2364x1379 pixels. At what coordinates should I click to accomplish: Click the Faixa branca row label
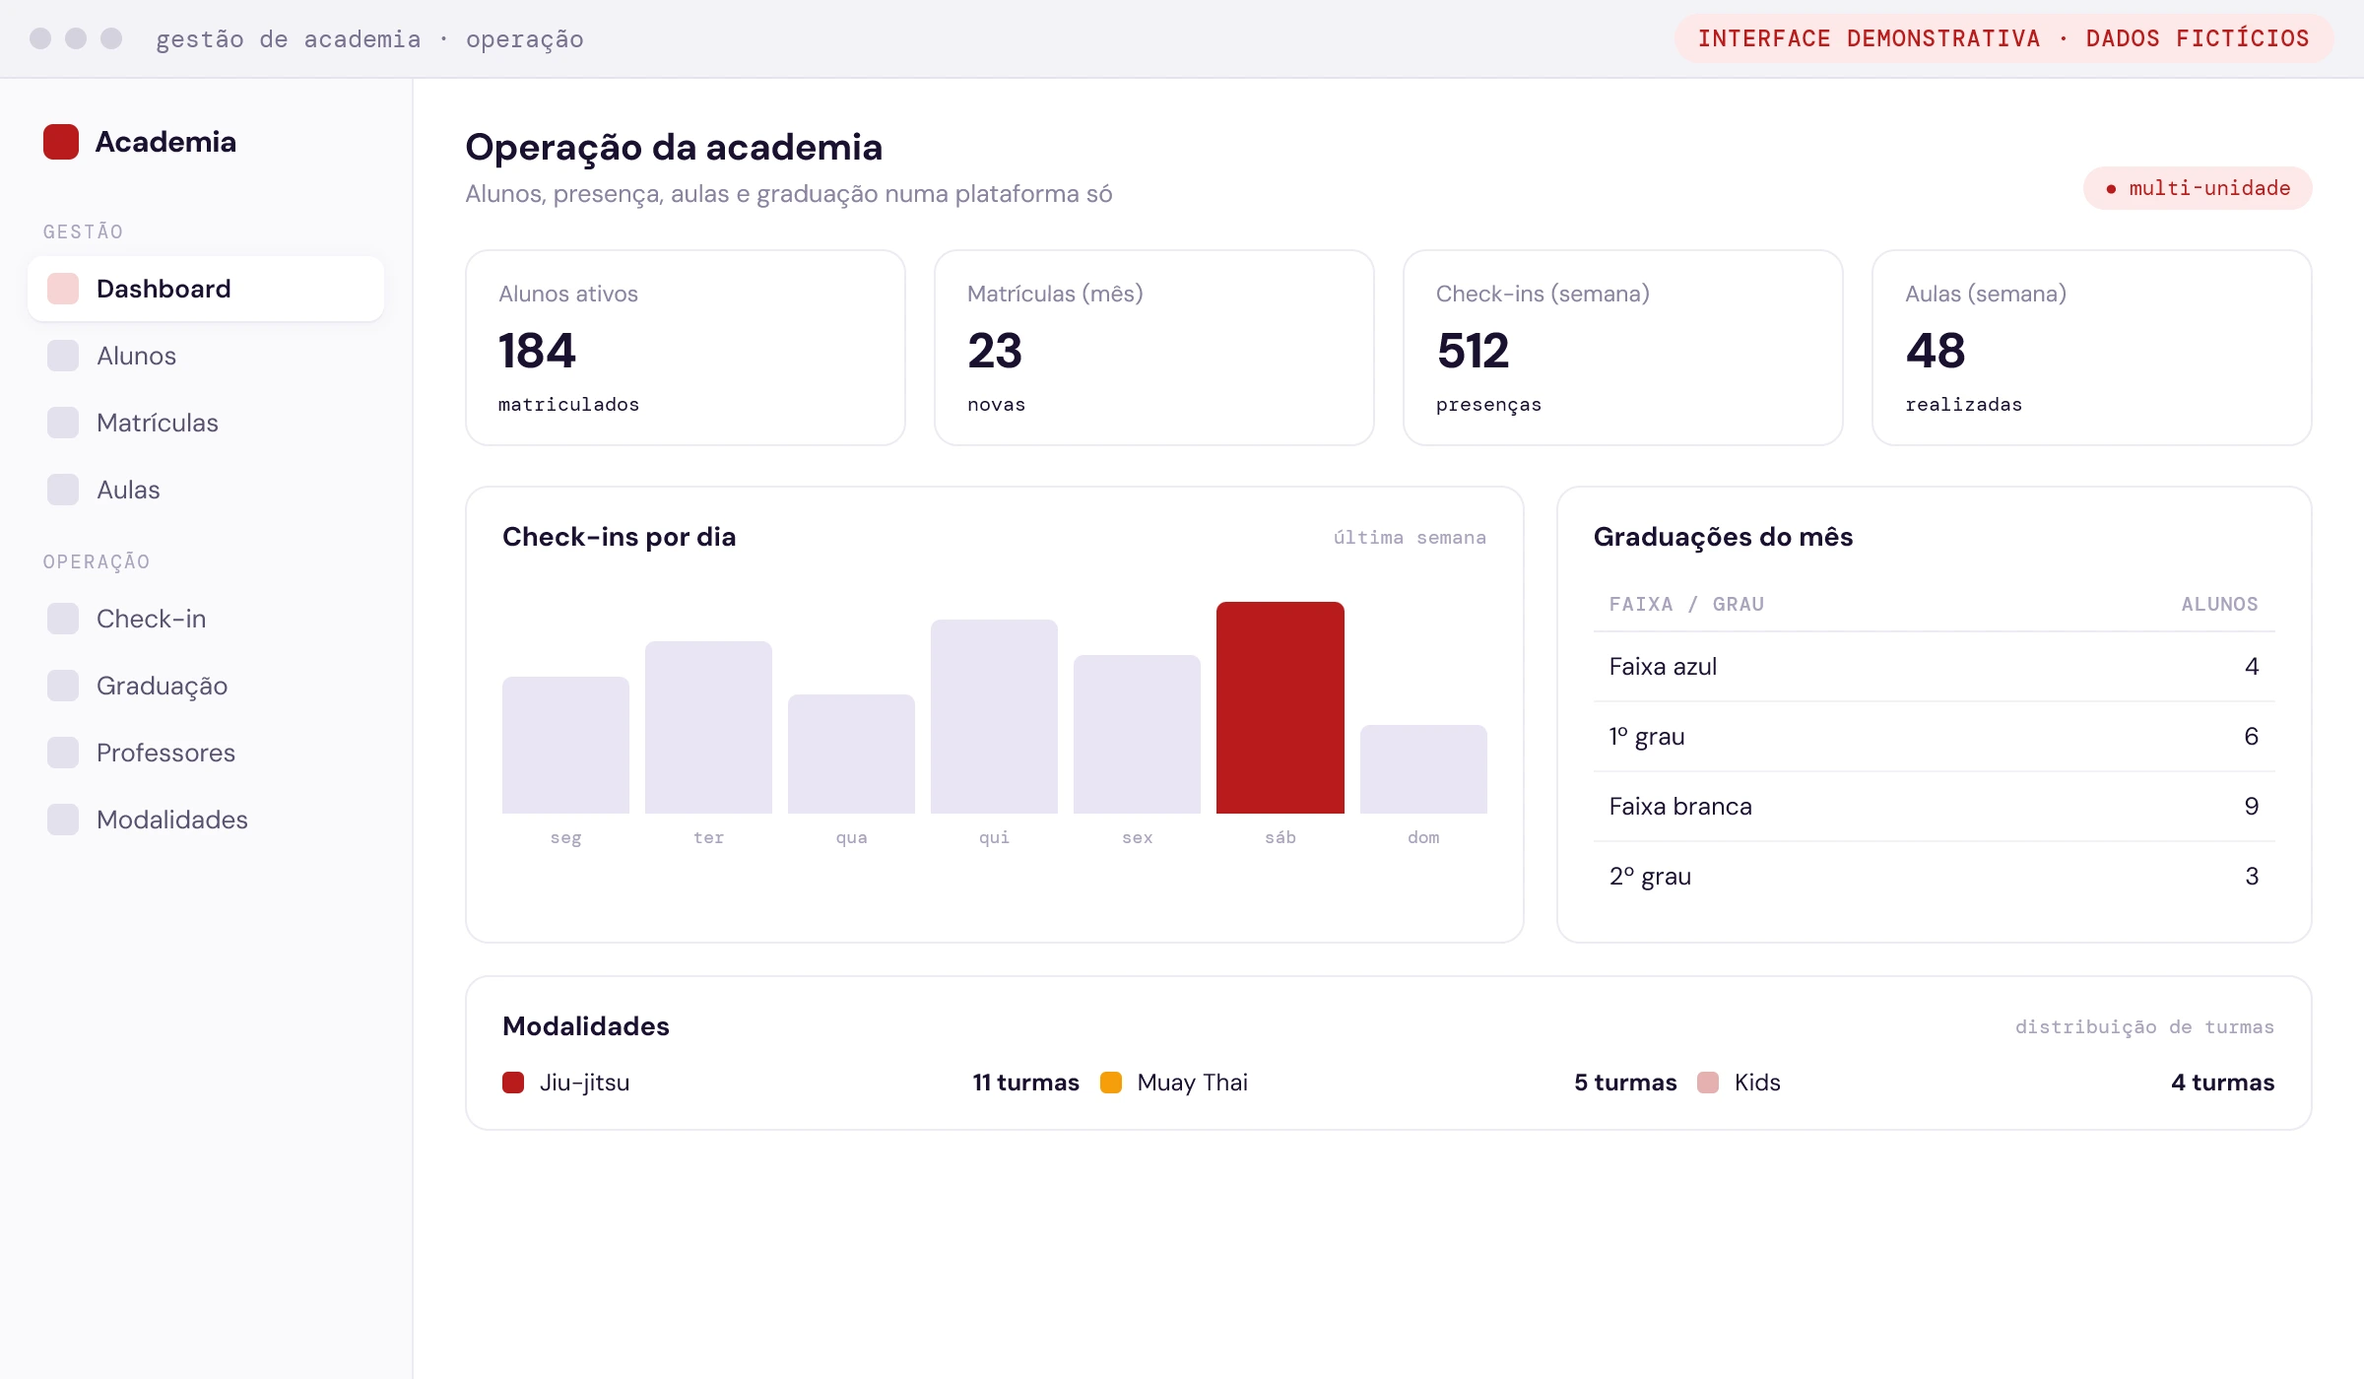pos(1680,807)
